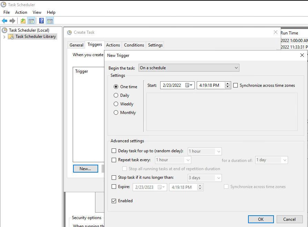Switch to the Settings tab
308x227 pixels.
(155, 45)
